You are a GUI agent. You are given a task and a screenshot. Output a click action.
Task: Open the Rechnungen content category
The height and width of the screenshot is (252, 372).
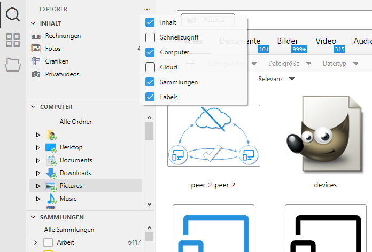(63, 36)
